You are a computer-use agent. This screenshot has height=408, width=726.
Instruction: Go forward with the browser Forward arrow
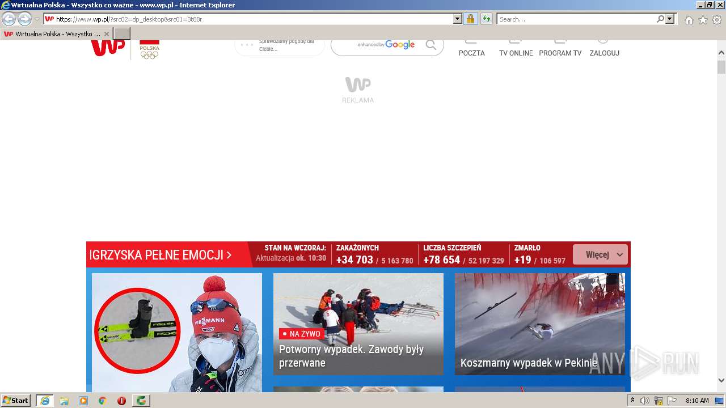24,19
